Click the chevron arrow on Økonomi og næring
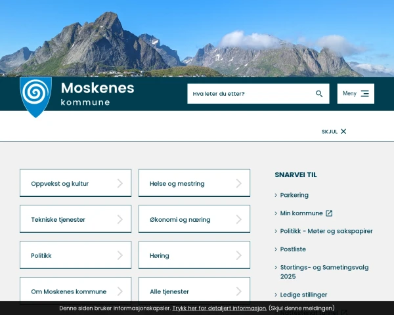Image resolution: width=394 pixels, height=315 pixels. [x=239, y=219]
